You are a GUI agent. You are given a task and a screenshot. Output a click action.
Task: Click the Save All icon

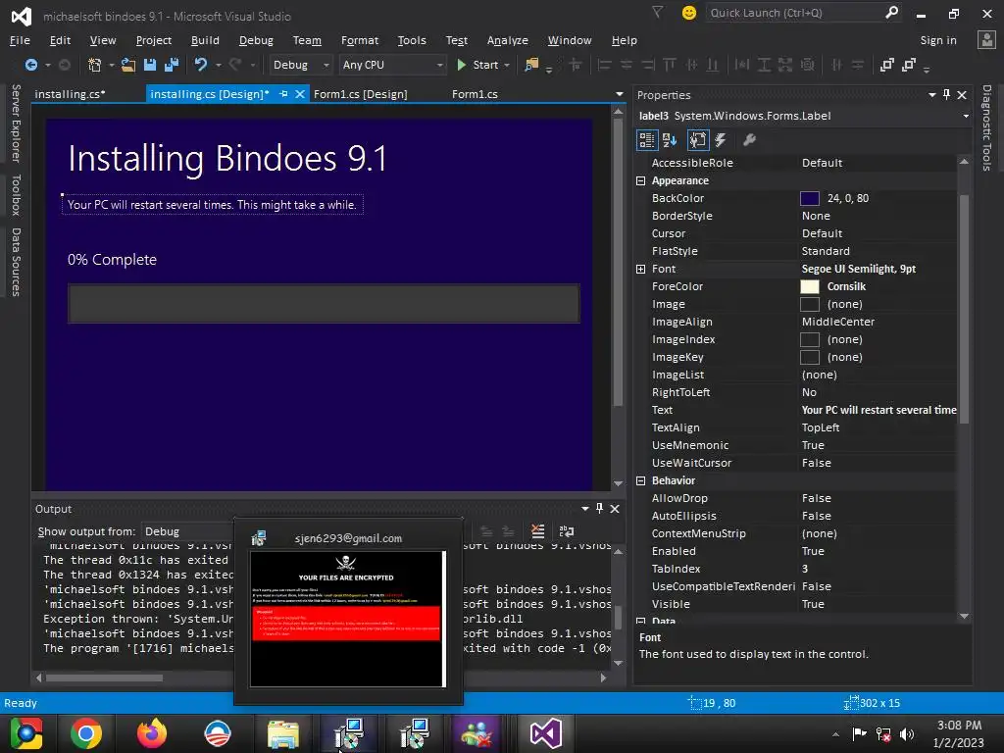pos(171,65)
